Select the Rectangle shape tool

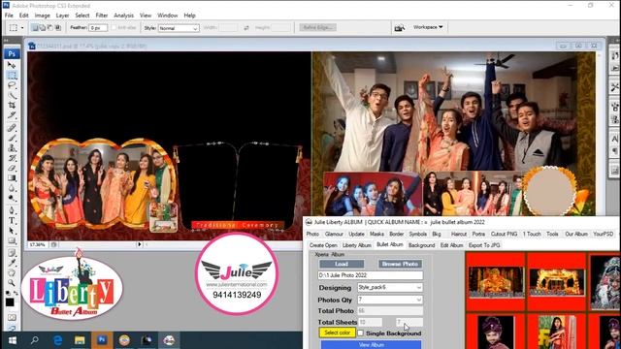12,240
